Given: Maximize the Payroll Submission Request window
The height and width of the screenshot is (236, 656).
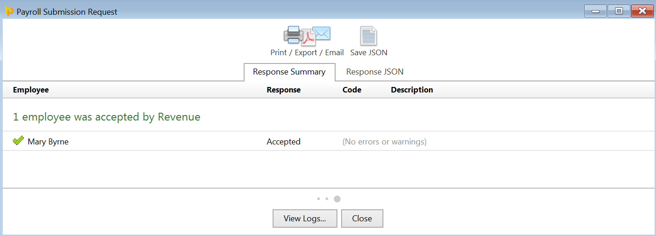Looking at the screenshot, I should coord(619,11).
